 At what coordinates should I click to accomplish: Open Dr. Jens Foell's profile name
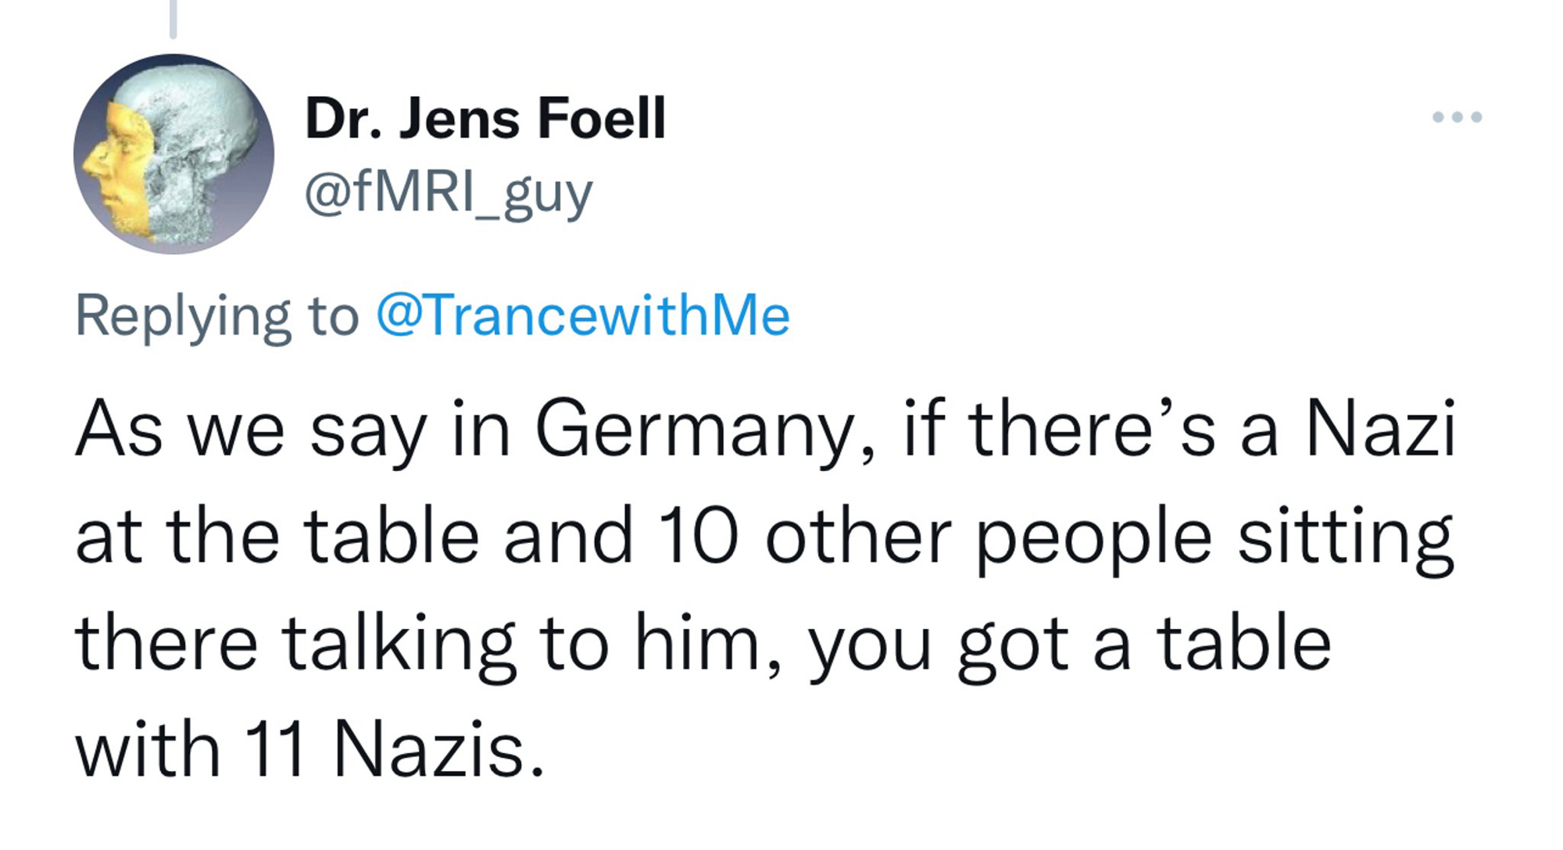coord(485,119)
